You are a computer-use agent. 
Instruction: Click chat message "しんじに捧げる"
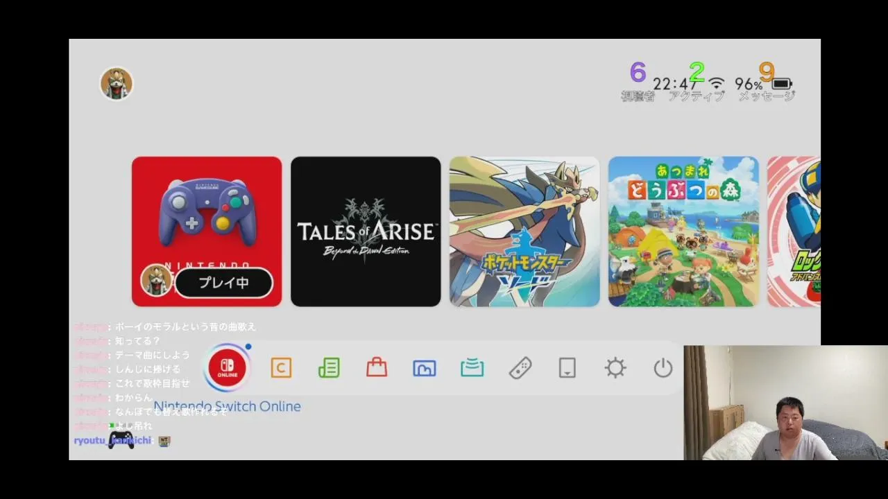coord(148,369)
